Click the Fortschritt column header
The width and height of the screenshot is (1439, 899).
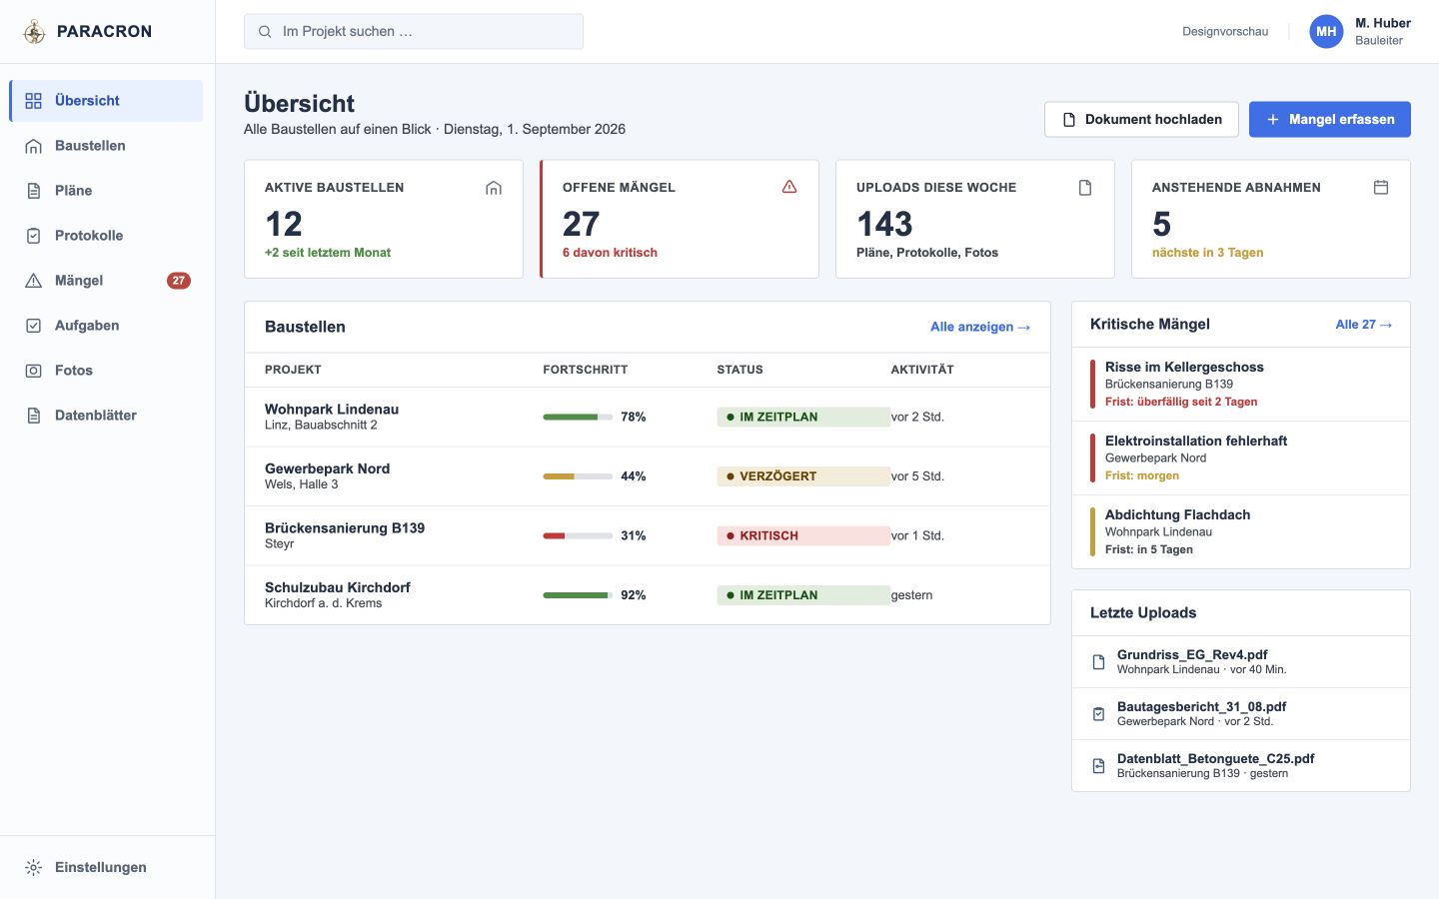[586, 370]
